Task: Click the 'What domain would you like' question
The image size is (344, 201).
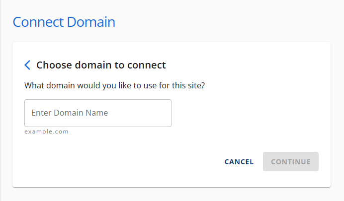Action: [115, 85]
